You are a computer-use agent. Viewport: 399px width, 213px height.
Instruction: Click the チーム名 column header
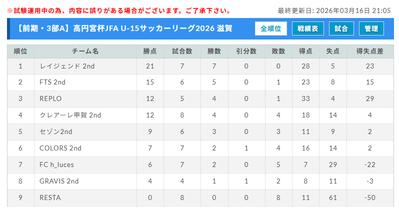pos(85,51)
